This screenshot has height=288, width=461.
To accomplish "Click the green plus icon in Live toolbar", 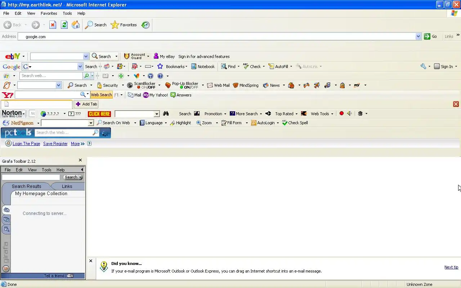I will 121,76.
